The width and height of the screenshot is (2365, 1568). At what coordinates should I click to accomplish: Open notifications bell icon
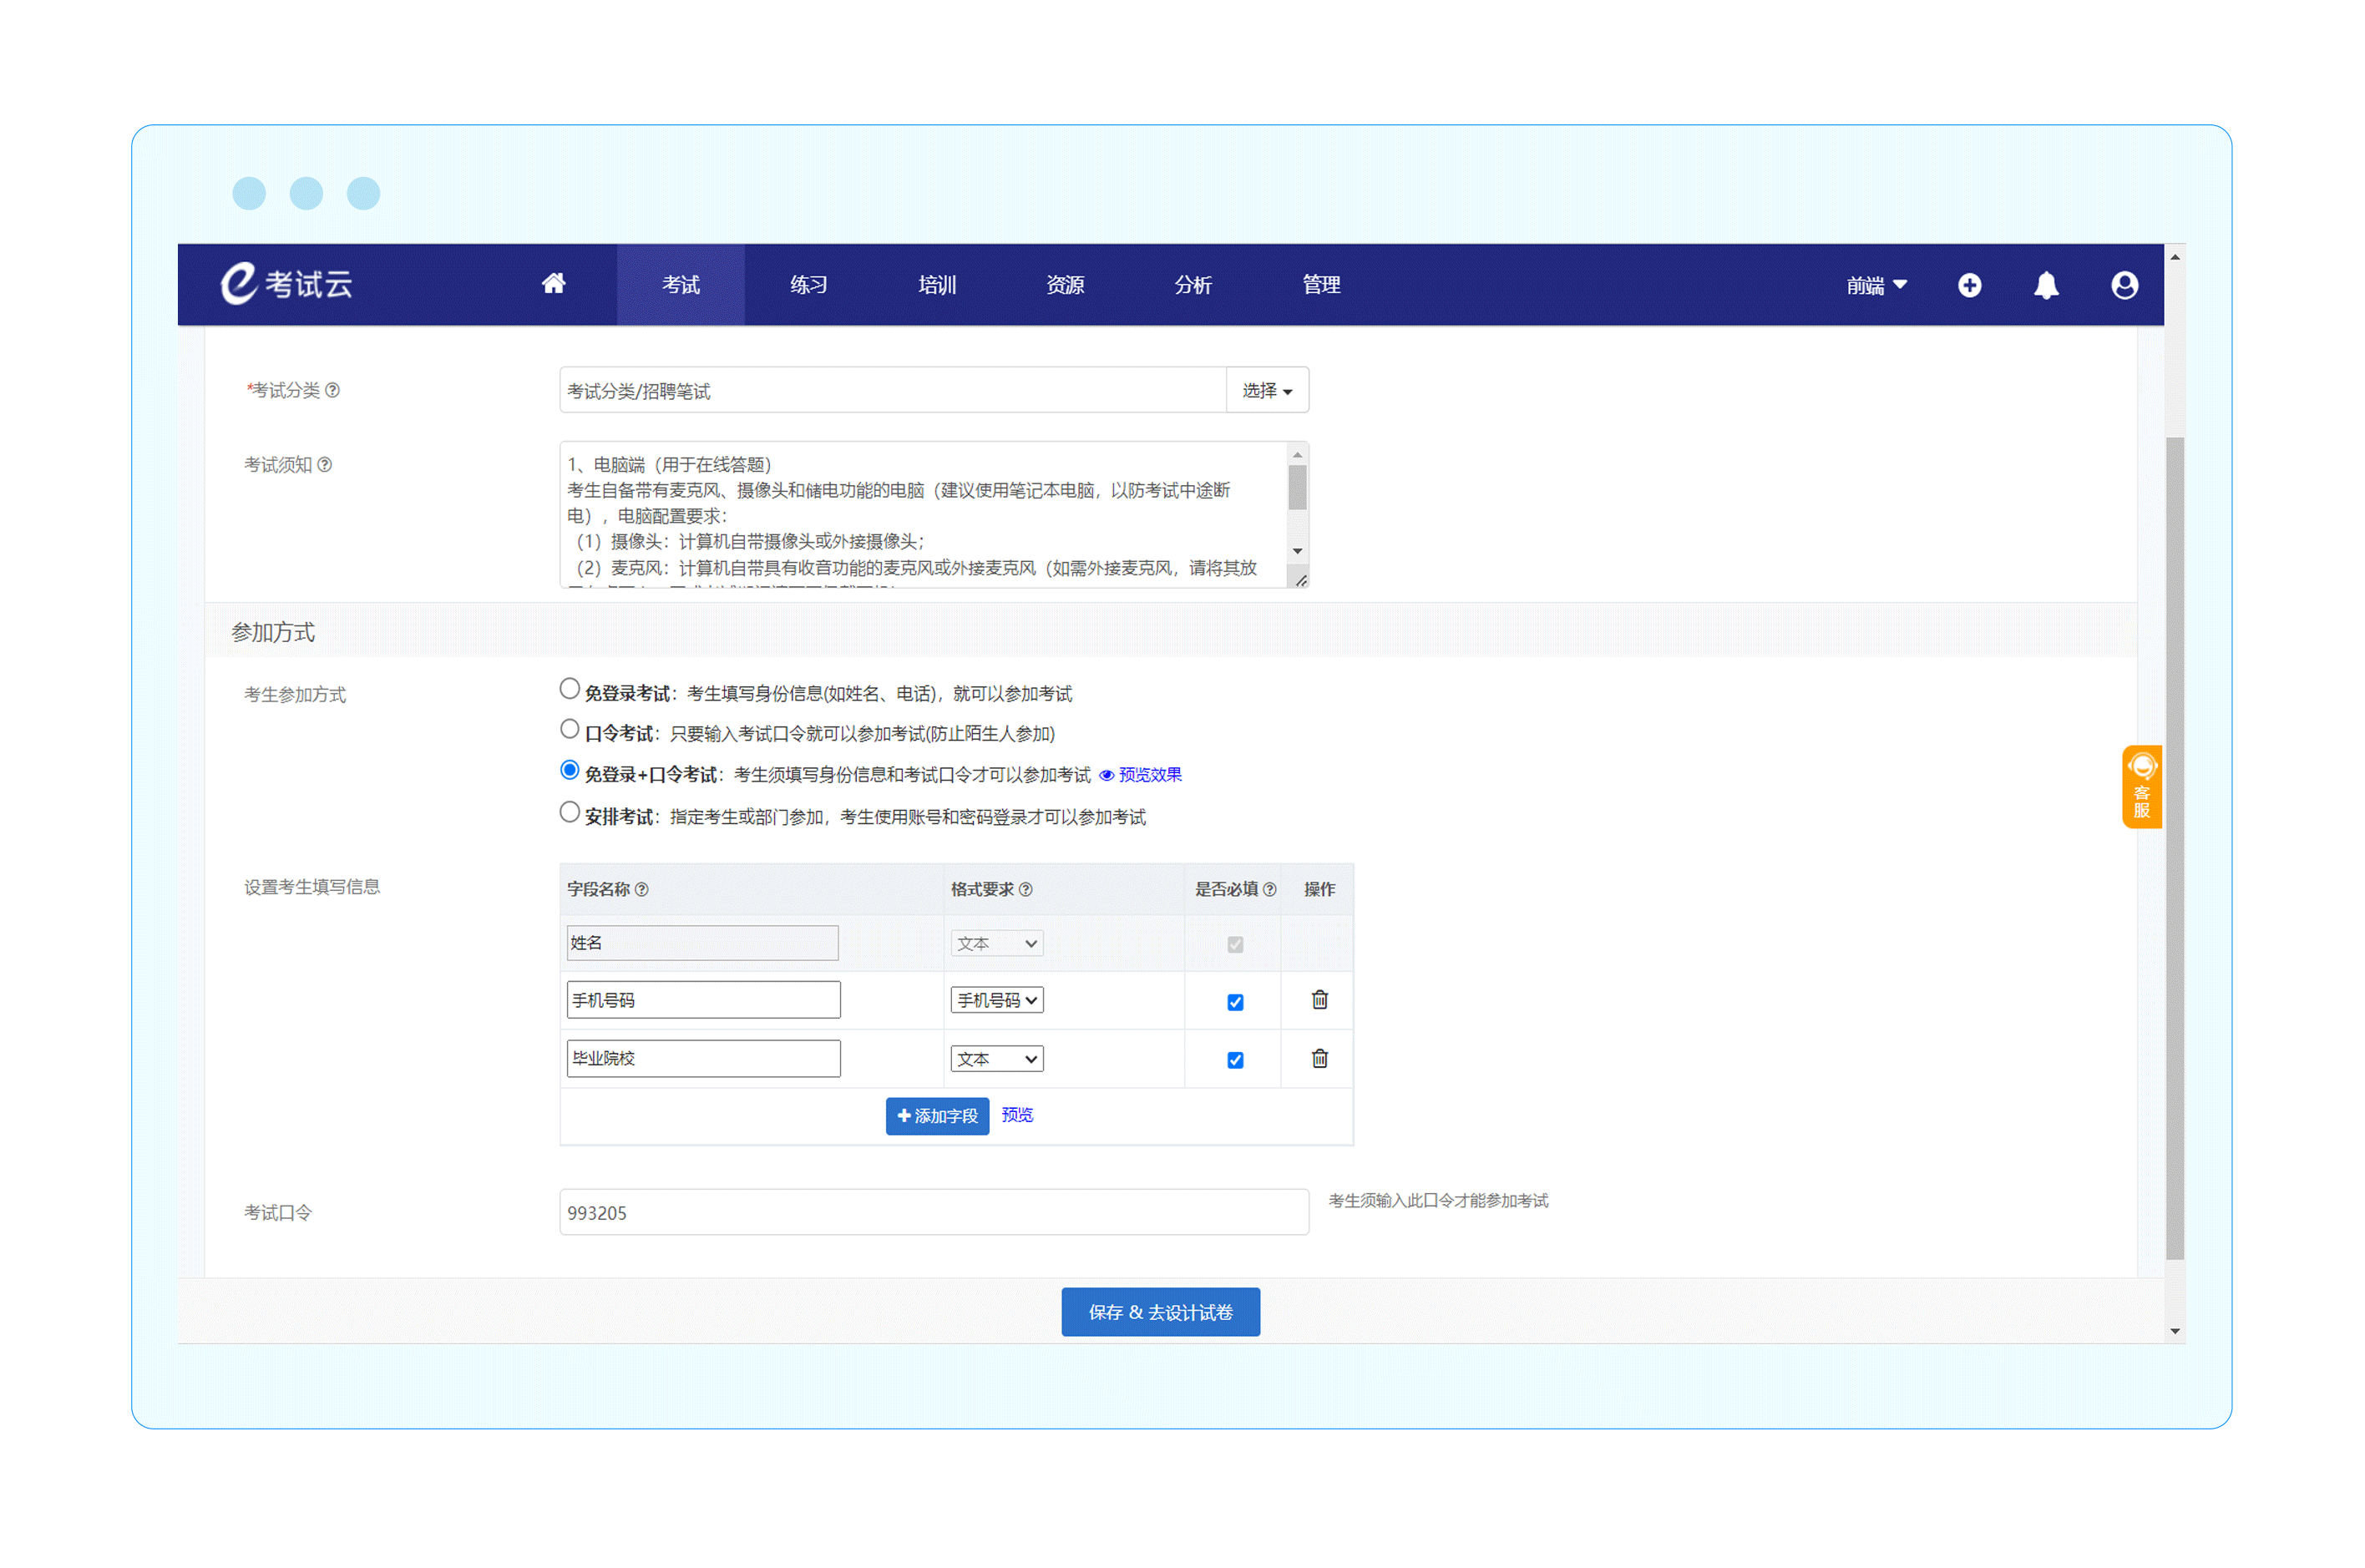point(2045,286)
